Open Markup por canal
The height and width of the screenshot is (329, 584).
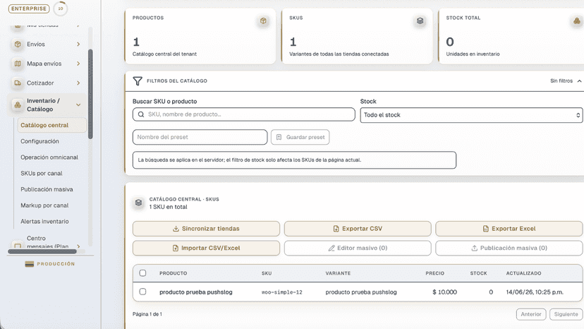(x=44, y=205)
